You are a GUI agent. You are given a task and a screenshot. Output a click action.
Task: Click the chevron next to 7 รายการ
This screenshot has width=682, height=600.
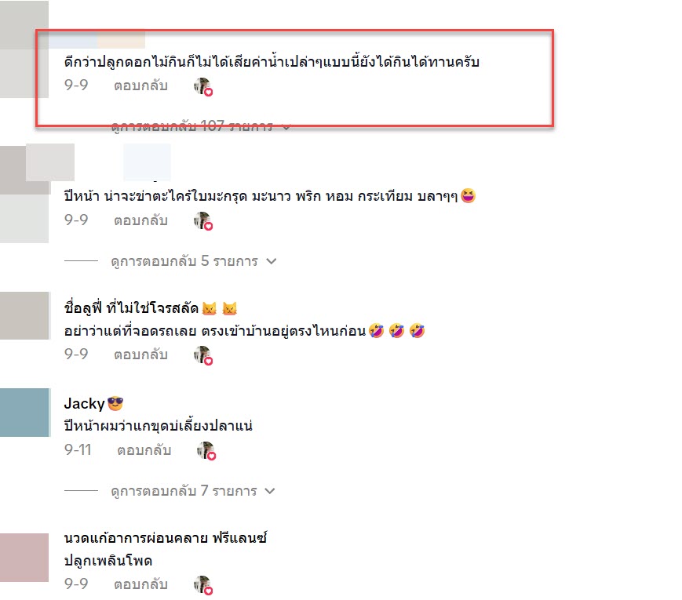point(270,491)
